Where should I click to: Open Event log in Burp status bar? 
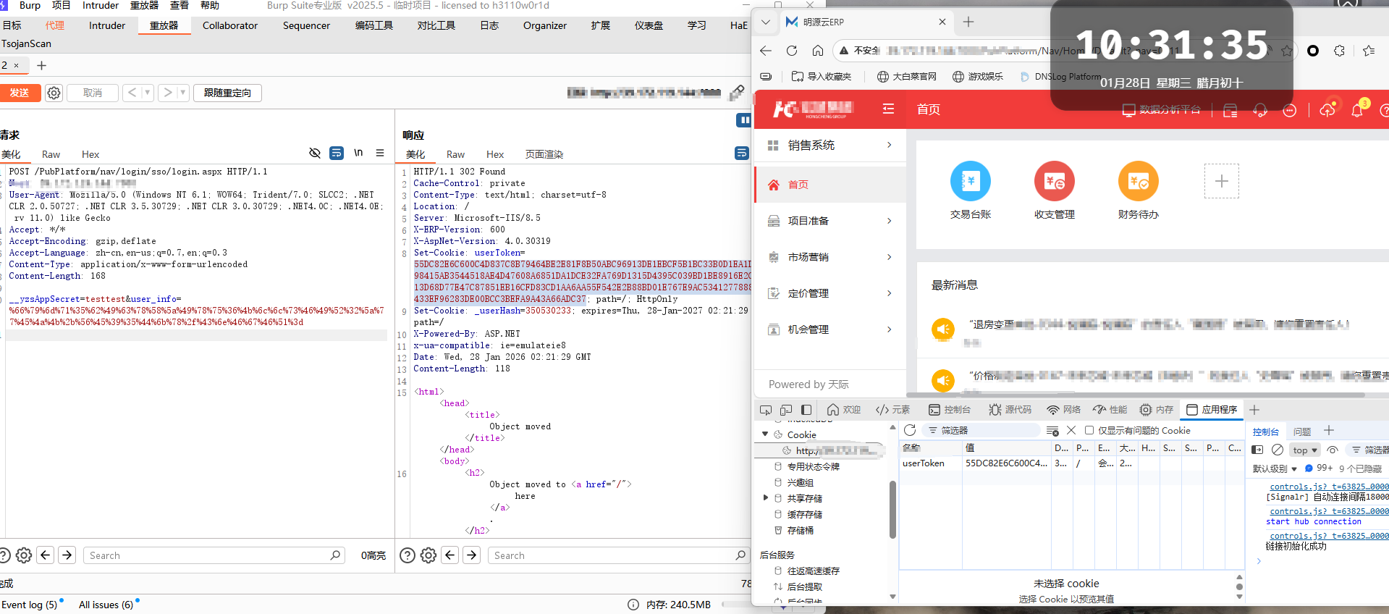[x=30, y=605]
